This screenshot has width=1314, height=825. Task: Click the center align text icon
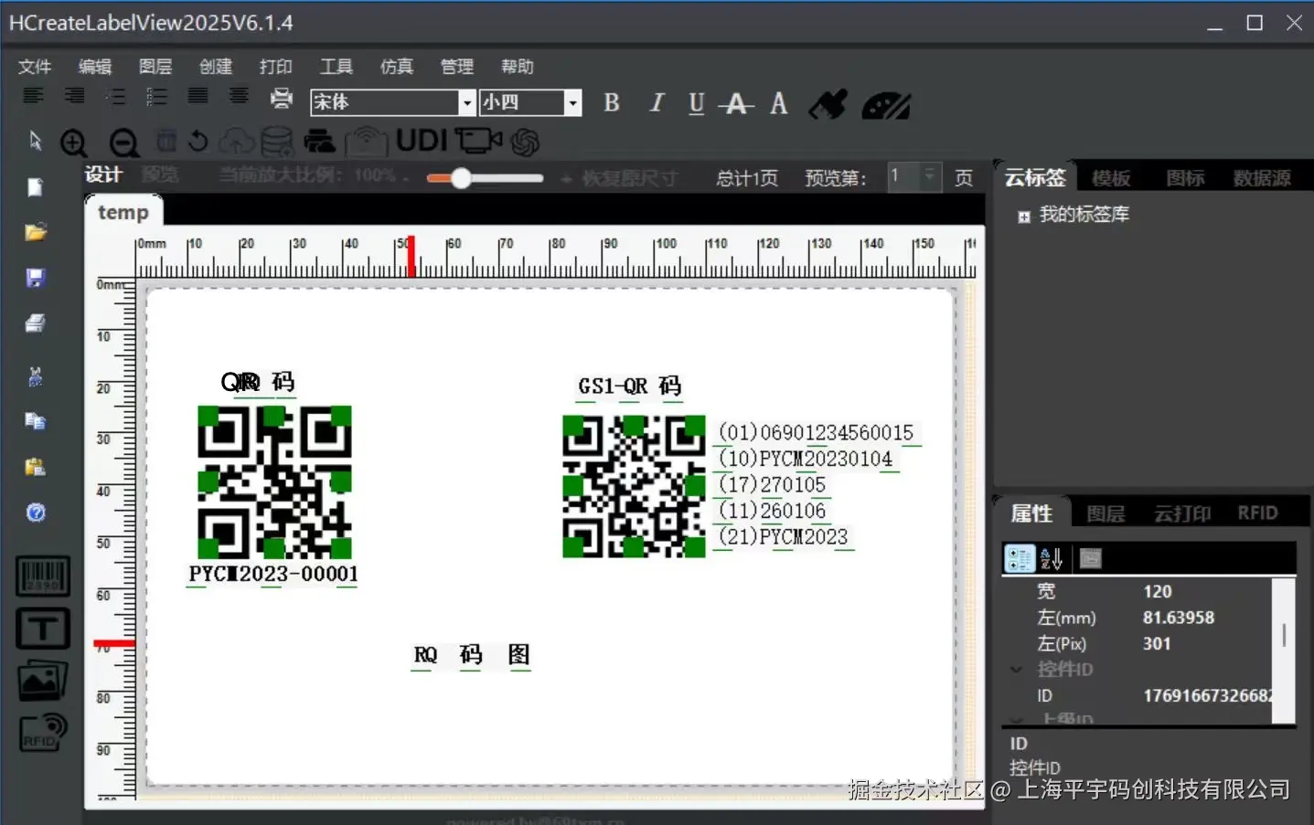(239, 96)
